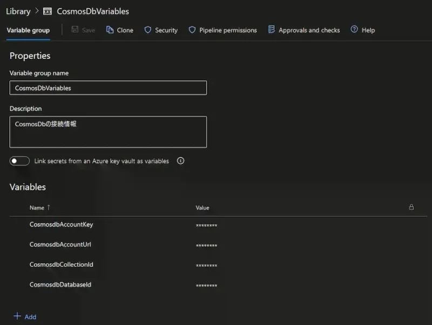The image size is (432, 325).
Task: Open Security settings for the group
Action: coord(160,30)
